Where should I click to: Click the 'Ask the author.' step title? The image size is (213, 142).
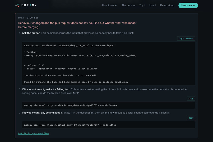coord(31,33)
